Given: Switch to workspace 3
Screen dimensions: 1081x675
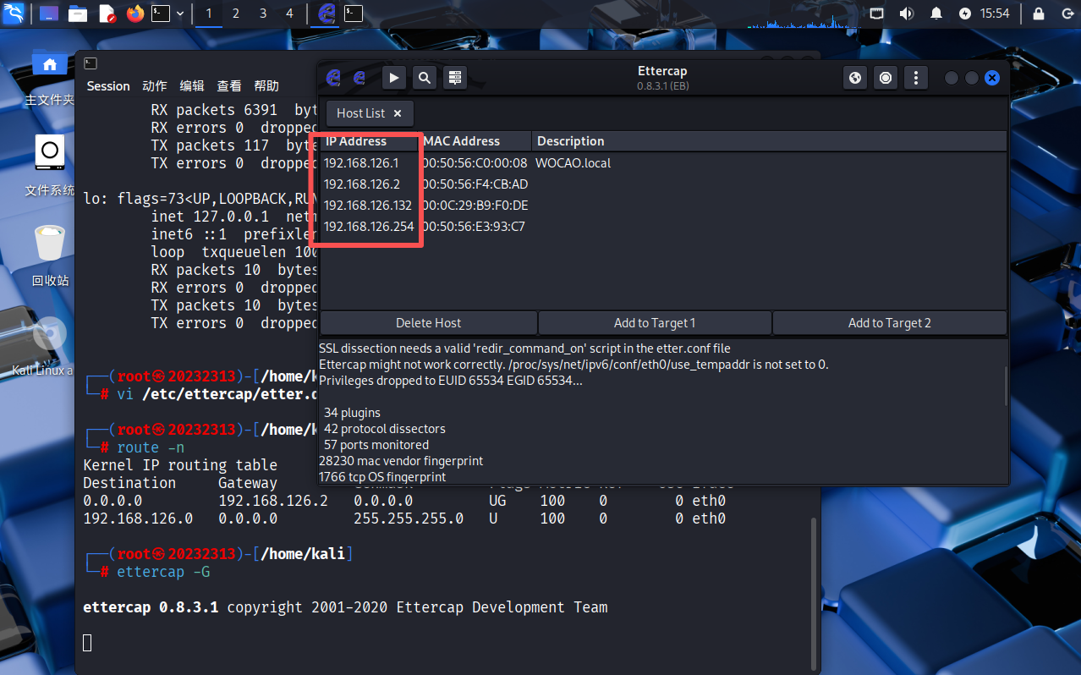Looking at the screenshot, I should tap(263, 14).
